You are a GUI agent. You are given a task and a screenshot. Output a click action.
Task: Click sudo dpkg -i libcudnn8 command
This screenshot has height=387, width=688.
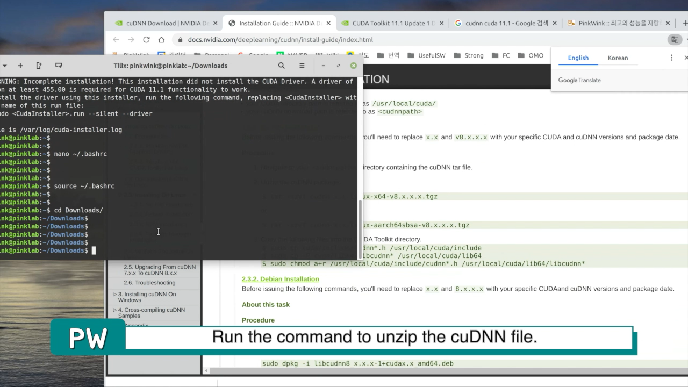357,363
